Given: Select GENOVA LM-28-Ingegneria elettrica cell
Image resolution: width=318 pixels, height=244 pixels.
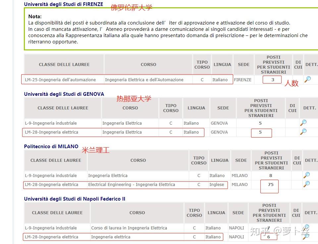Looking at the screenshot, I should pyautogui.click(x=52, y=132).
